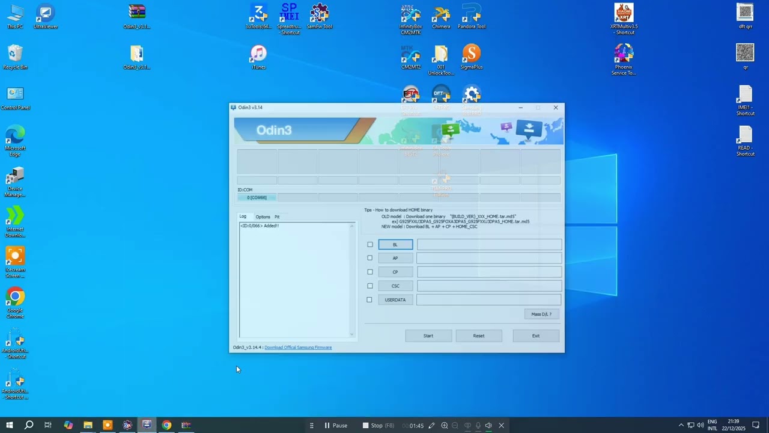Image resolution: width=769 pixels, height=433 pixels.
Task: Open the Spreadtrum shortcut icon
Action: pos(290,19)
